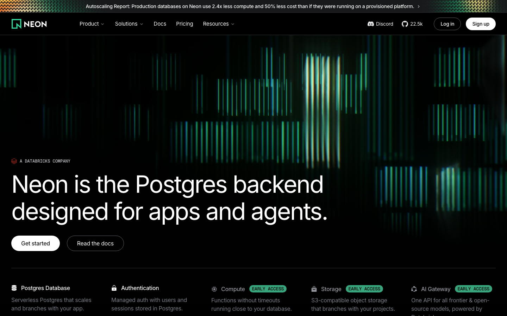The height and width of the screenshot is (316, 507).
Task: Open the AI Gateway feature title
Action: point(436,289)
